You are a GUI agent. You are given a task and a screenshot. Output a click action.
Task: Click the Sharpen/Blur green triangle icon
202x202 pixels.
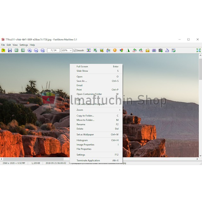point(128,50)
